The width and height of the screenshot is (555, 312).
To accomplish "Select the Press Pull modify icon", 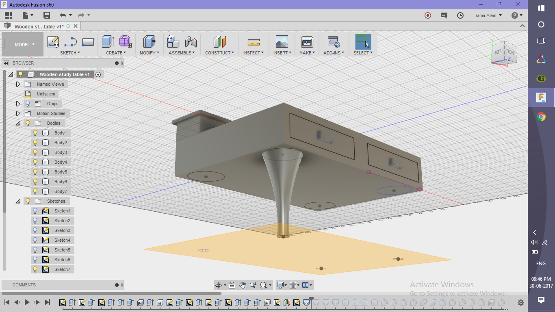I will pyautogui.click(x=150, y=42).
